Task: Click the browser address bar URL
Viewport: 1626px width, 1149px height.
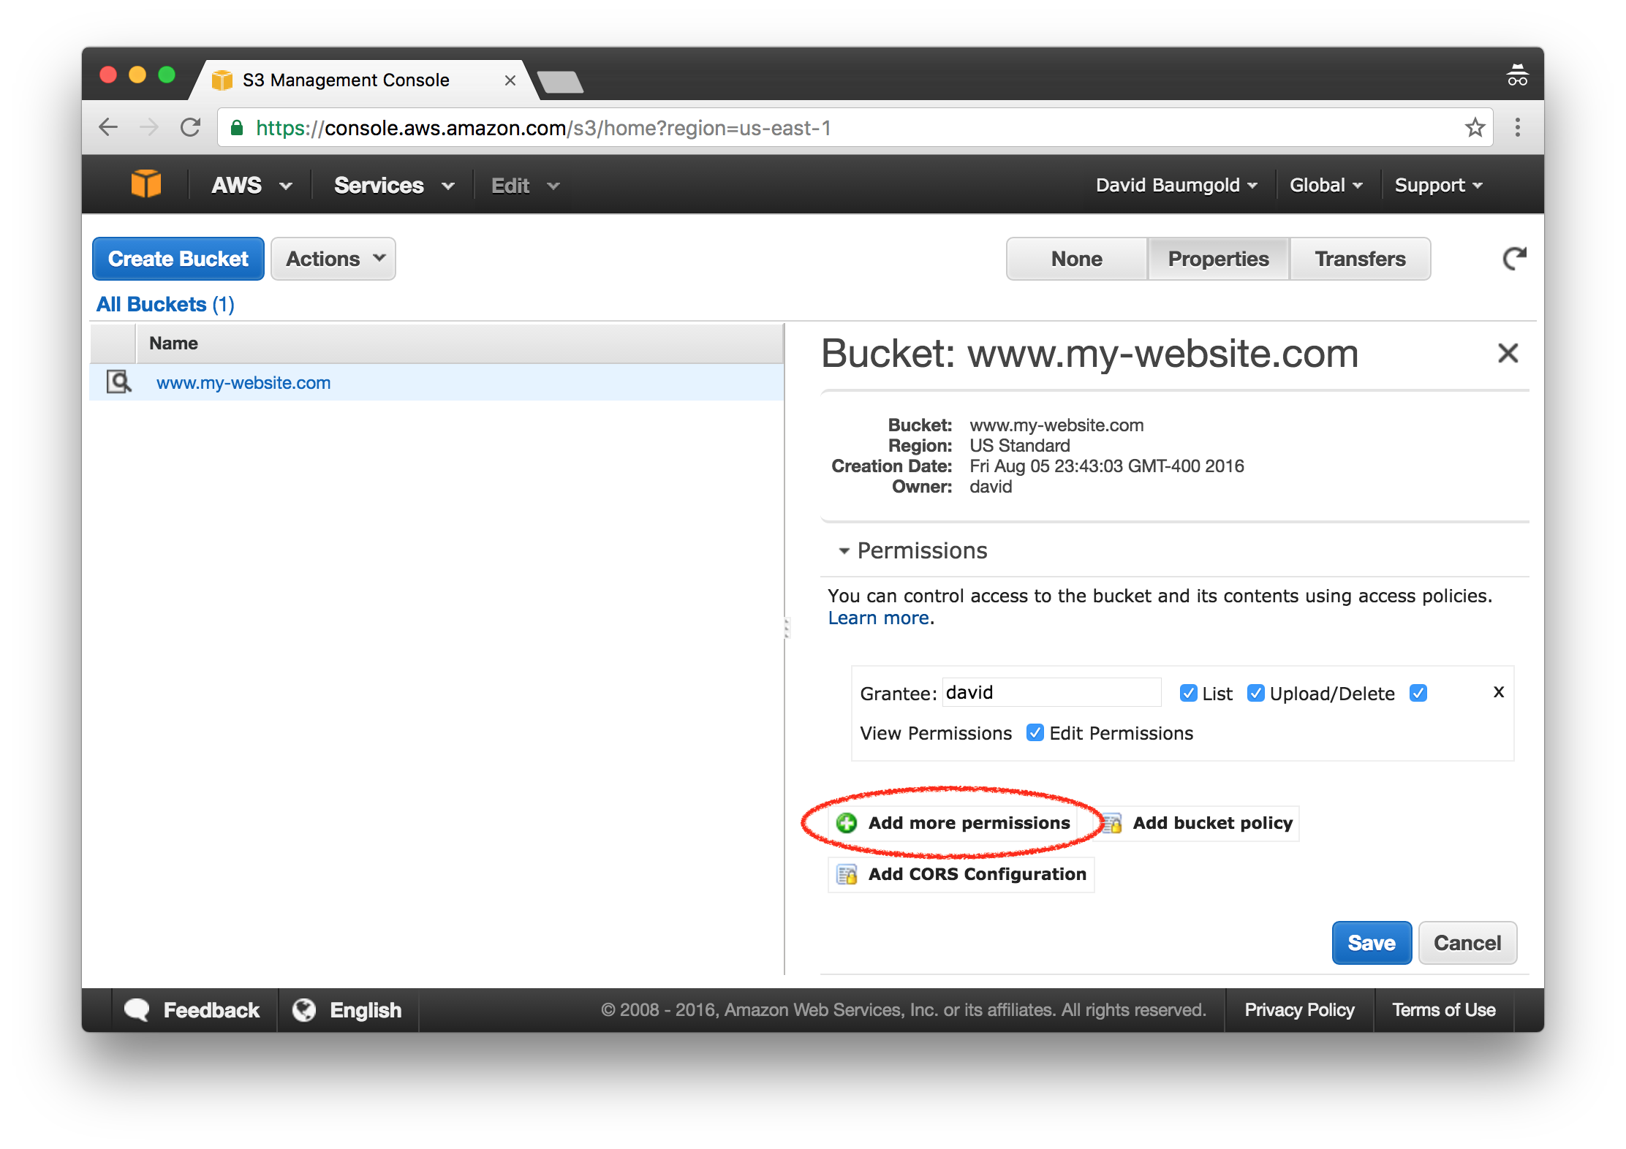Action: click(543, 128)
